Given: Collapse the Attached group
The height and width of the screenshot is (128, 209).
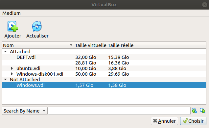Looking at the screenshot, I should click(x=6, y=52).
